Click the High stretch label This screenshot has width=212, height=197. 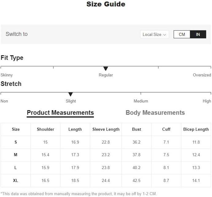(x=207, y=101)
